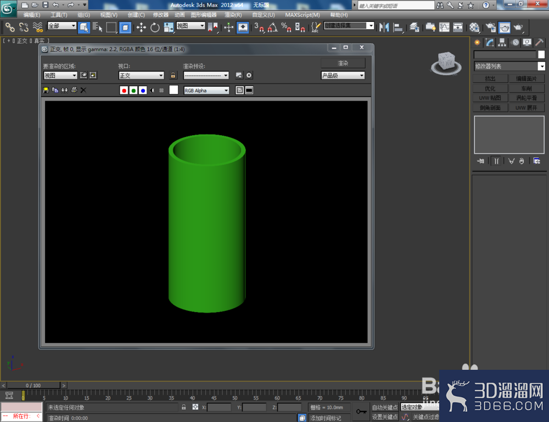Activate the Select Object arrow tool
549x422 pixels.
(83, 27)
